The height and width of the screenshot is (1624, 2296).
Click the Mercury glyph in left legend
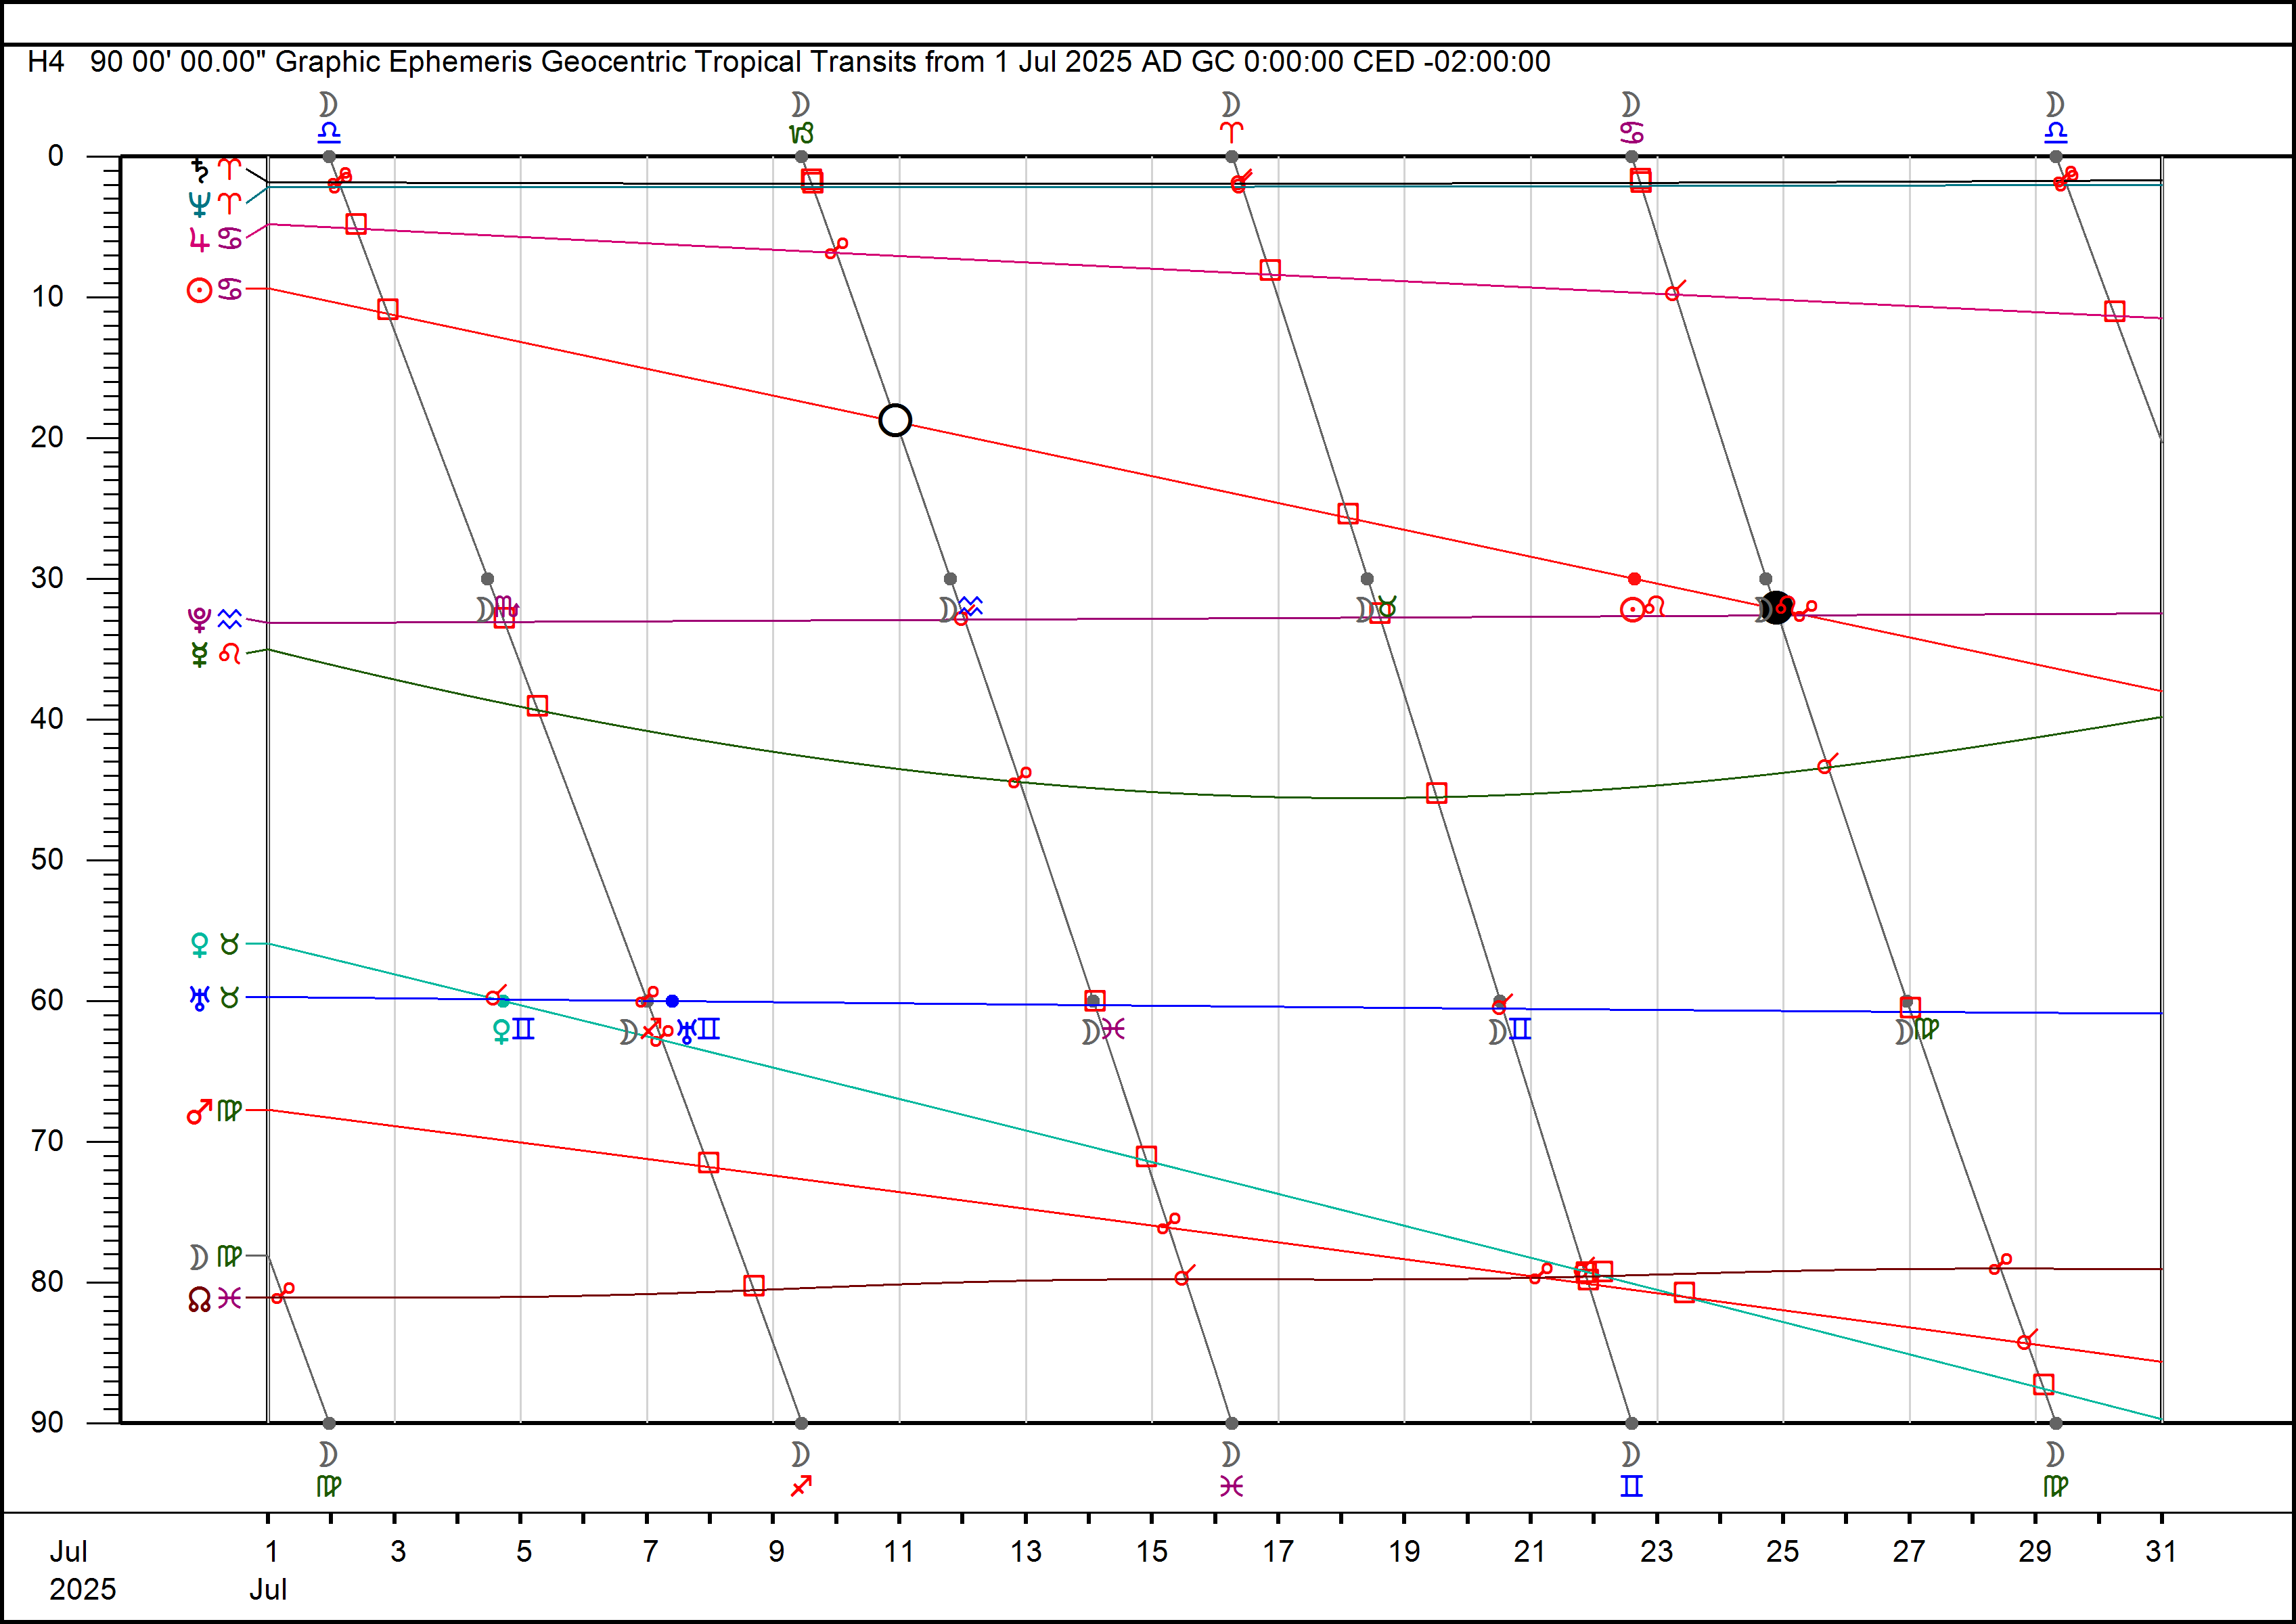pos(200,655)
